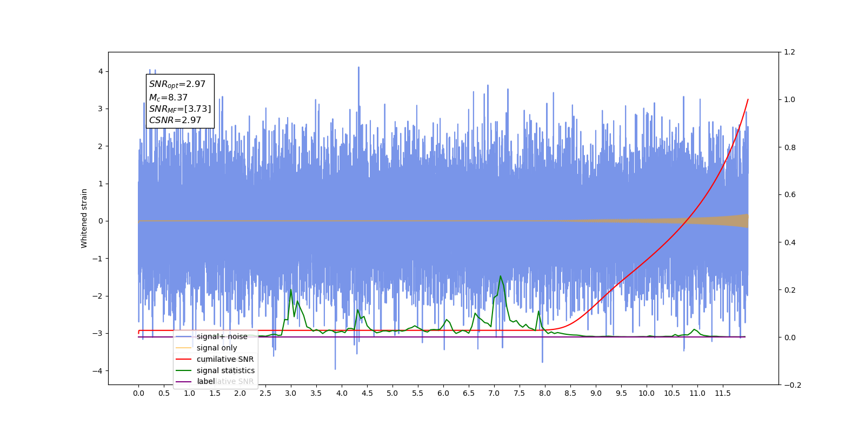Click the right y-axis tick label 0.0
This screenshot has height=432, width=865.
pos(790,337)
